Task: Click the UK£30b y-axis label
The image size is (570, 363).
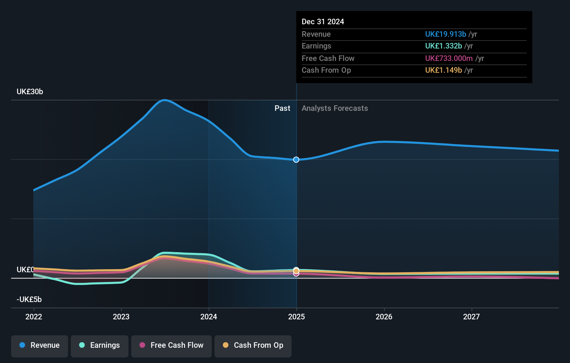Action: (30, 92)
